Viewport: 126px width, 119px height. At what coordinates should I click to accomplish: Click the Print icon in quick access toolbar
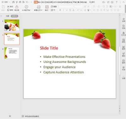click(x=20, y=2)
